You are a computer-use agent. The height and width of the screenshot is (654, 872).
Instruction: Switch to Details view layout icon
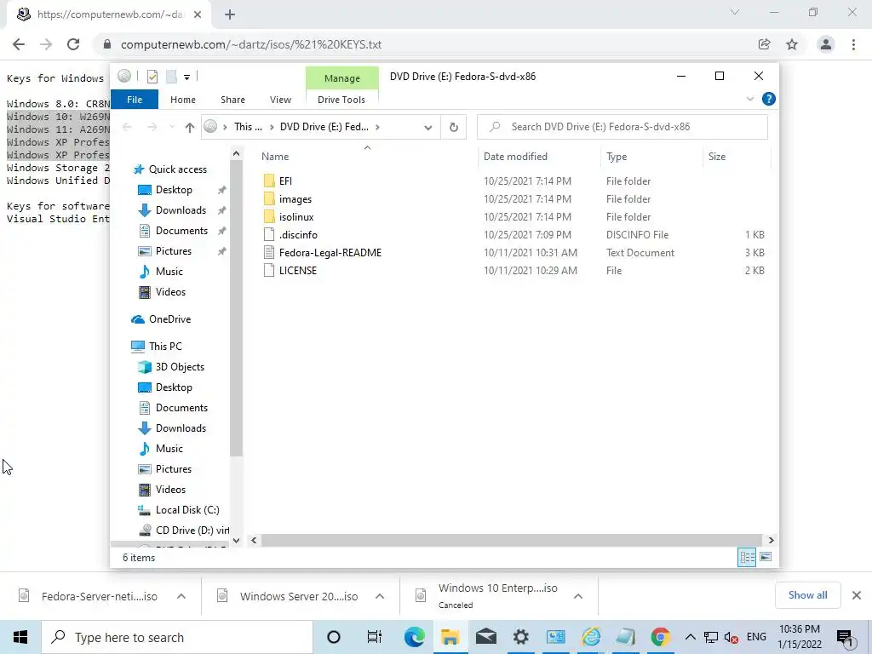pyautogui.click(x=746, y=557)
